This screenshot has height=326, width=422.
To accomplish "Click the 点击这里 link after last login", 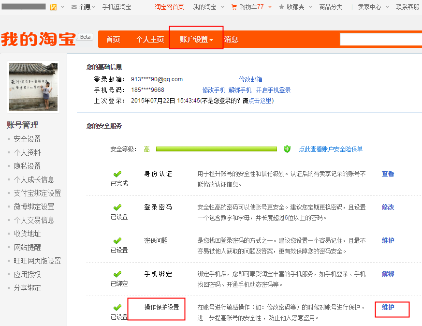I will pyautogui.click(x=260, y=101).
